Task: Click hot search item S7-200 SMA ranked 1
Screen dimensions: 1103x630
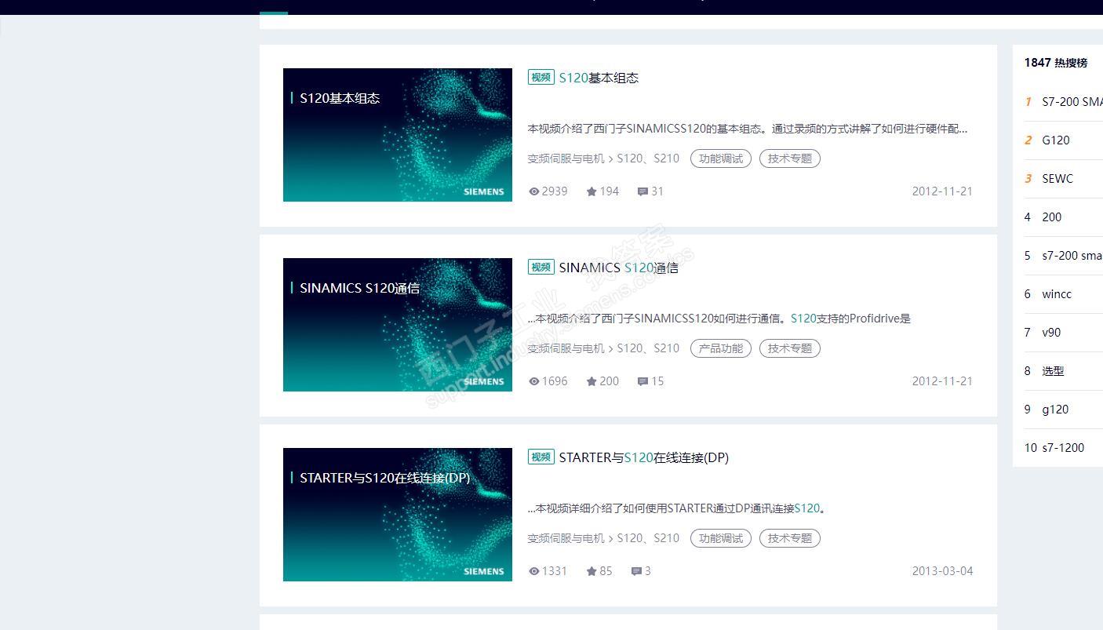Action: [x=1072, y=102]
